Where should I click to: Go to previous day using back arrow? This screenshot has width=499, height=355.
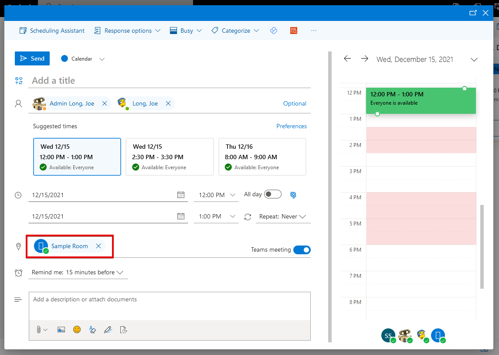(x=347, y=59)
